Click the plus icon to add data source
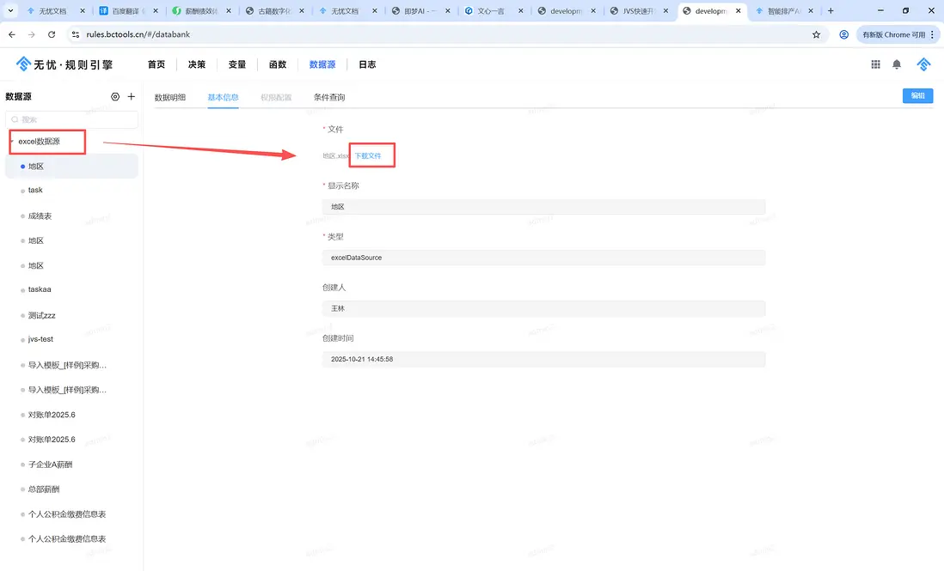 tap(131, 96)
